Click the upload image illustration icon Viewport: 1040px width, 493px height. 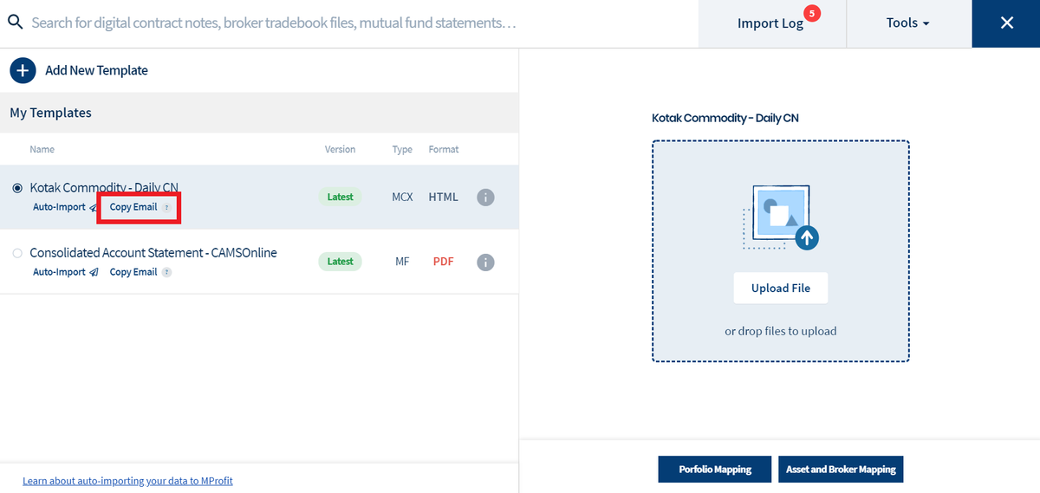[x=781, y=217]
